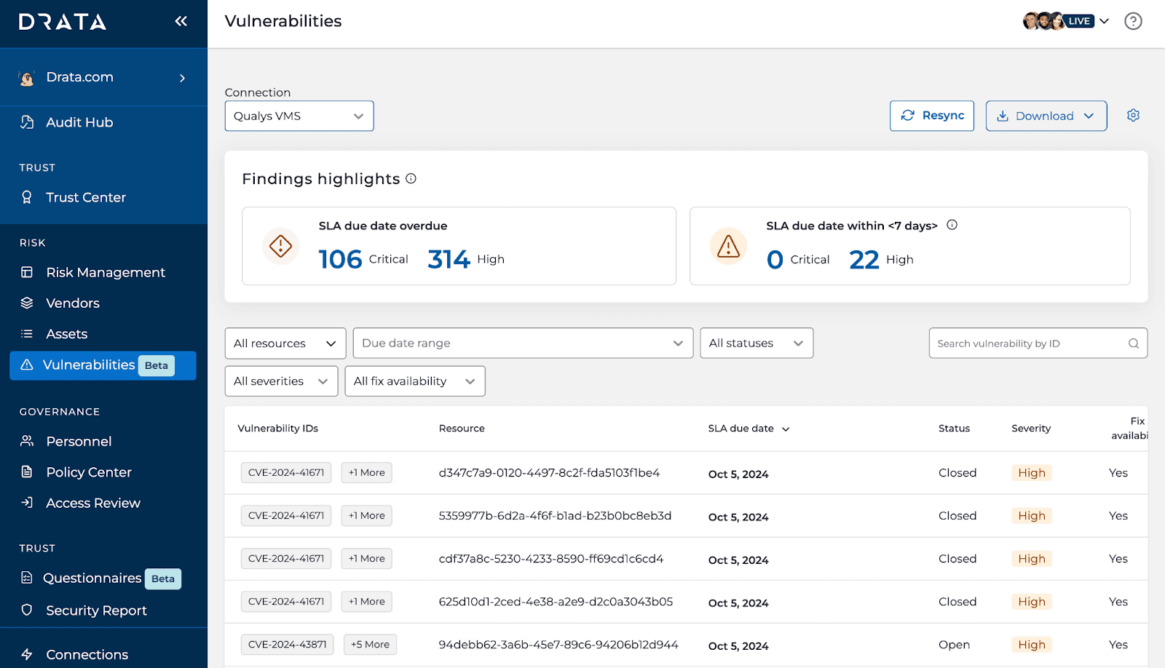This screenshot has width=1165, height=668.
Task: Expand the Connection Qualys VMS dropdown
Action: click(x=299, y=116)
